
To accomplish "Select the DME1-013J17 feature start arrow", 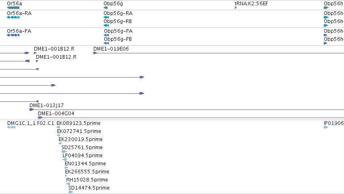I will click(32, 110).
